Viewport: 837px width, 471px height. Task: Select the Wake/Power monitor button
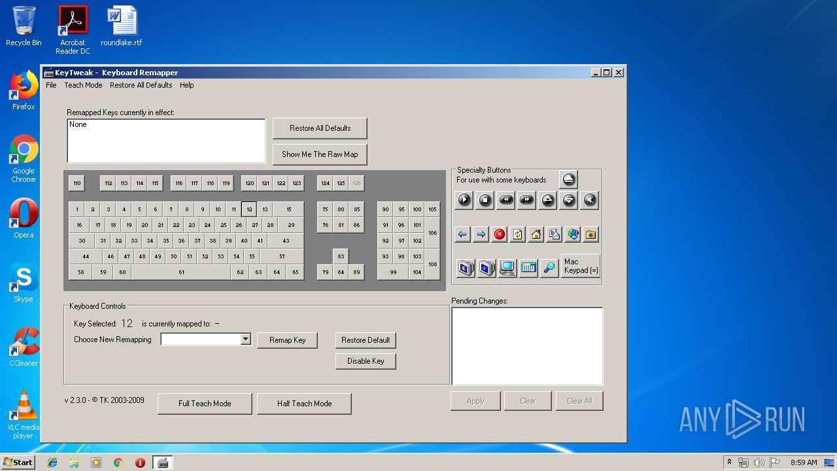pos(487,268)
